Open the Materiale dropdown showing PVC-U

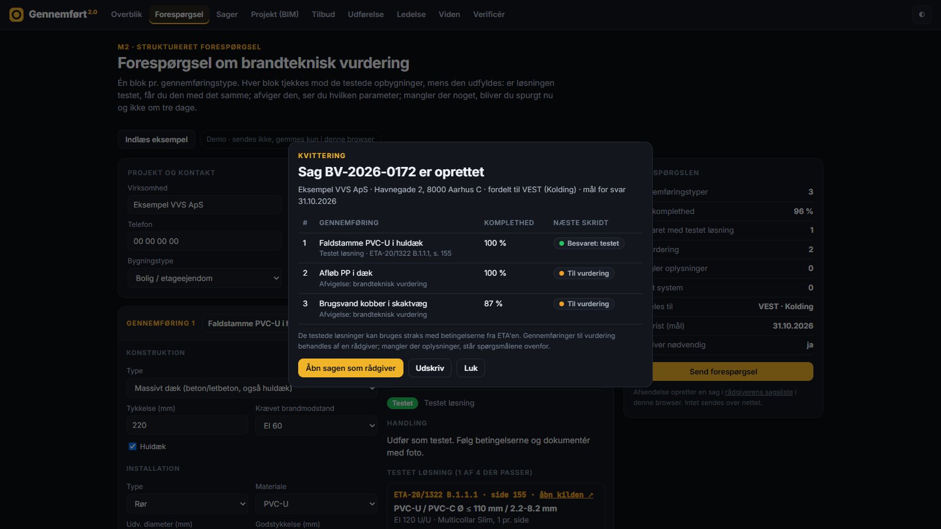(x=316, y=504)
